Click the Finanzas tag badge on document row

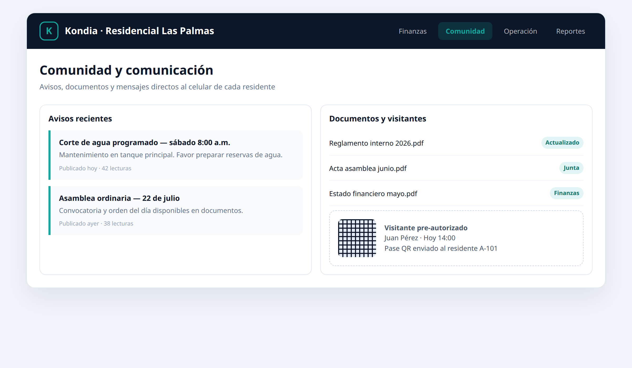566,193
